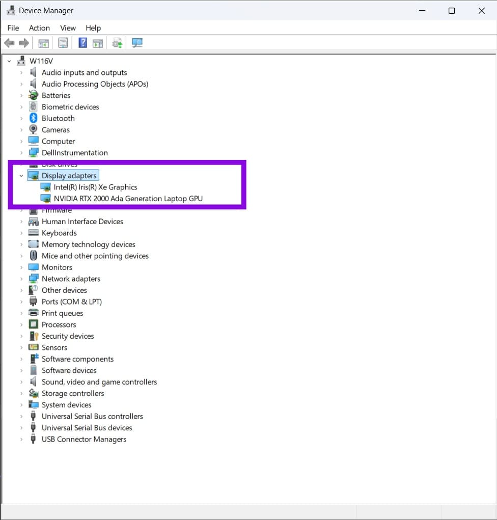Click the Bluetooth category icon
The height and width of the screenshot is (520, 497).
point(33,118)
